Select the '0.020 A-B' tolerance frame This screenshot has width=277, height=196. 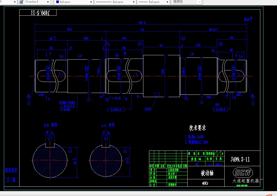pos(116,109)
